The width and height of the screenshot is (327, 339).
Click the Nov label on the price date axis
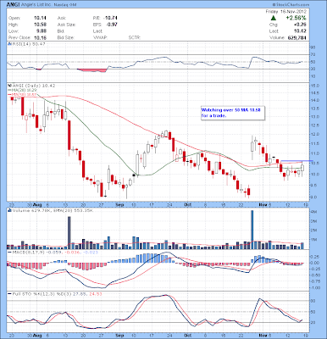(263, 204)
